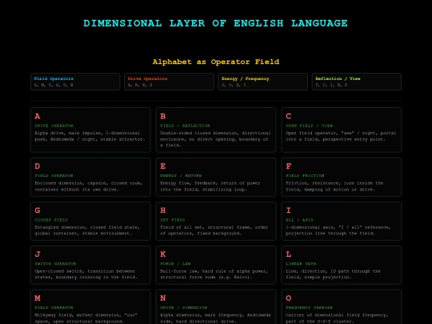Viewport: 432px width, 324px height.
Task: Click the 'Line, direction, 1D path' description
Action: tap(333, 274)
